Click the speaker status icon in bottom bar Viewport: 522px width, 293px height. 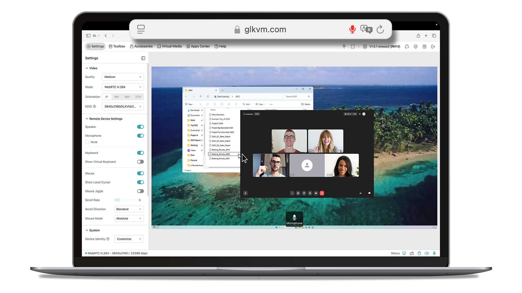pos(427,253)
